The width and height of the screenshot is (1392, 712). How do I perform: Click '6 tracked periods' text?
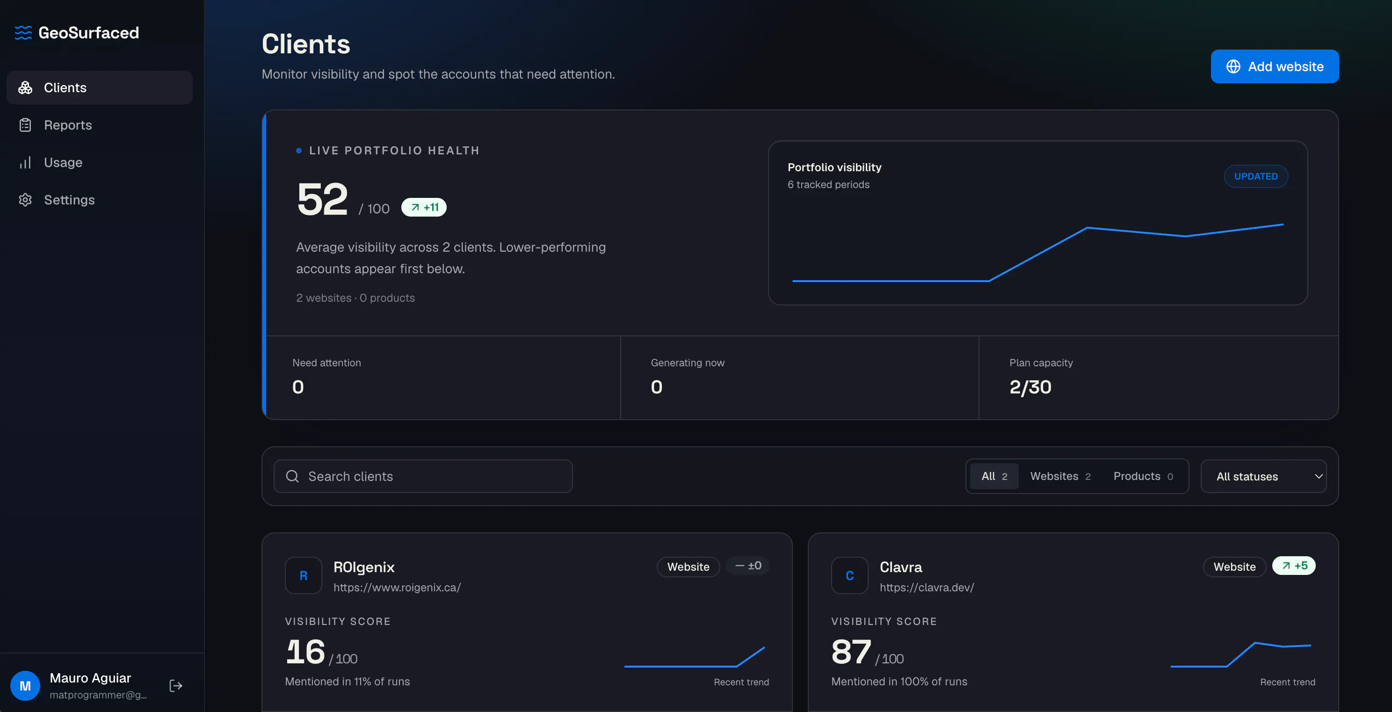click(x=828, y=184)
